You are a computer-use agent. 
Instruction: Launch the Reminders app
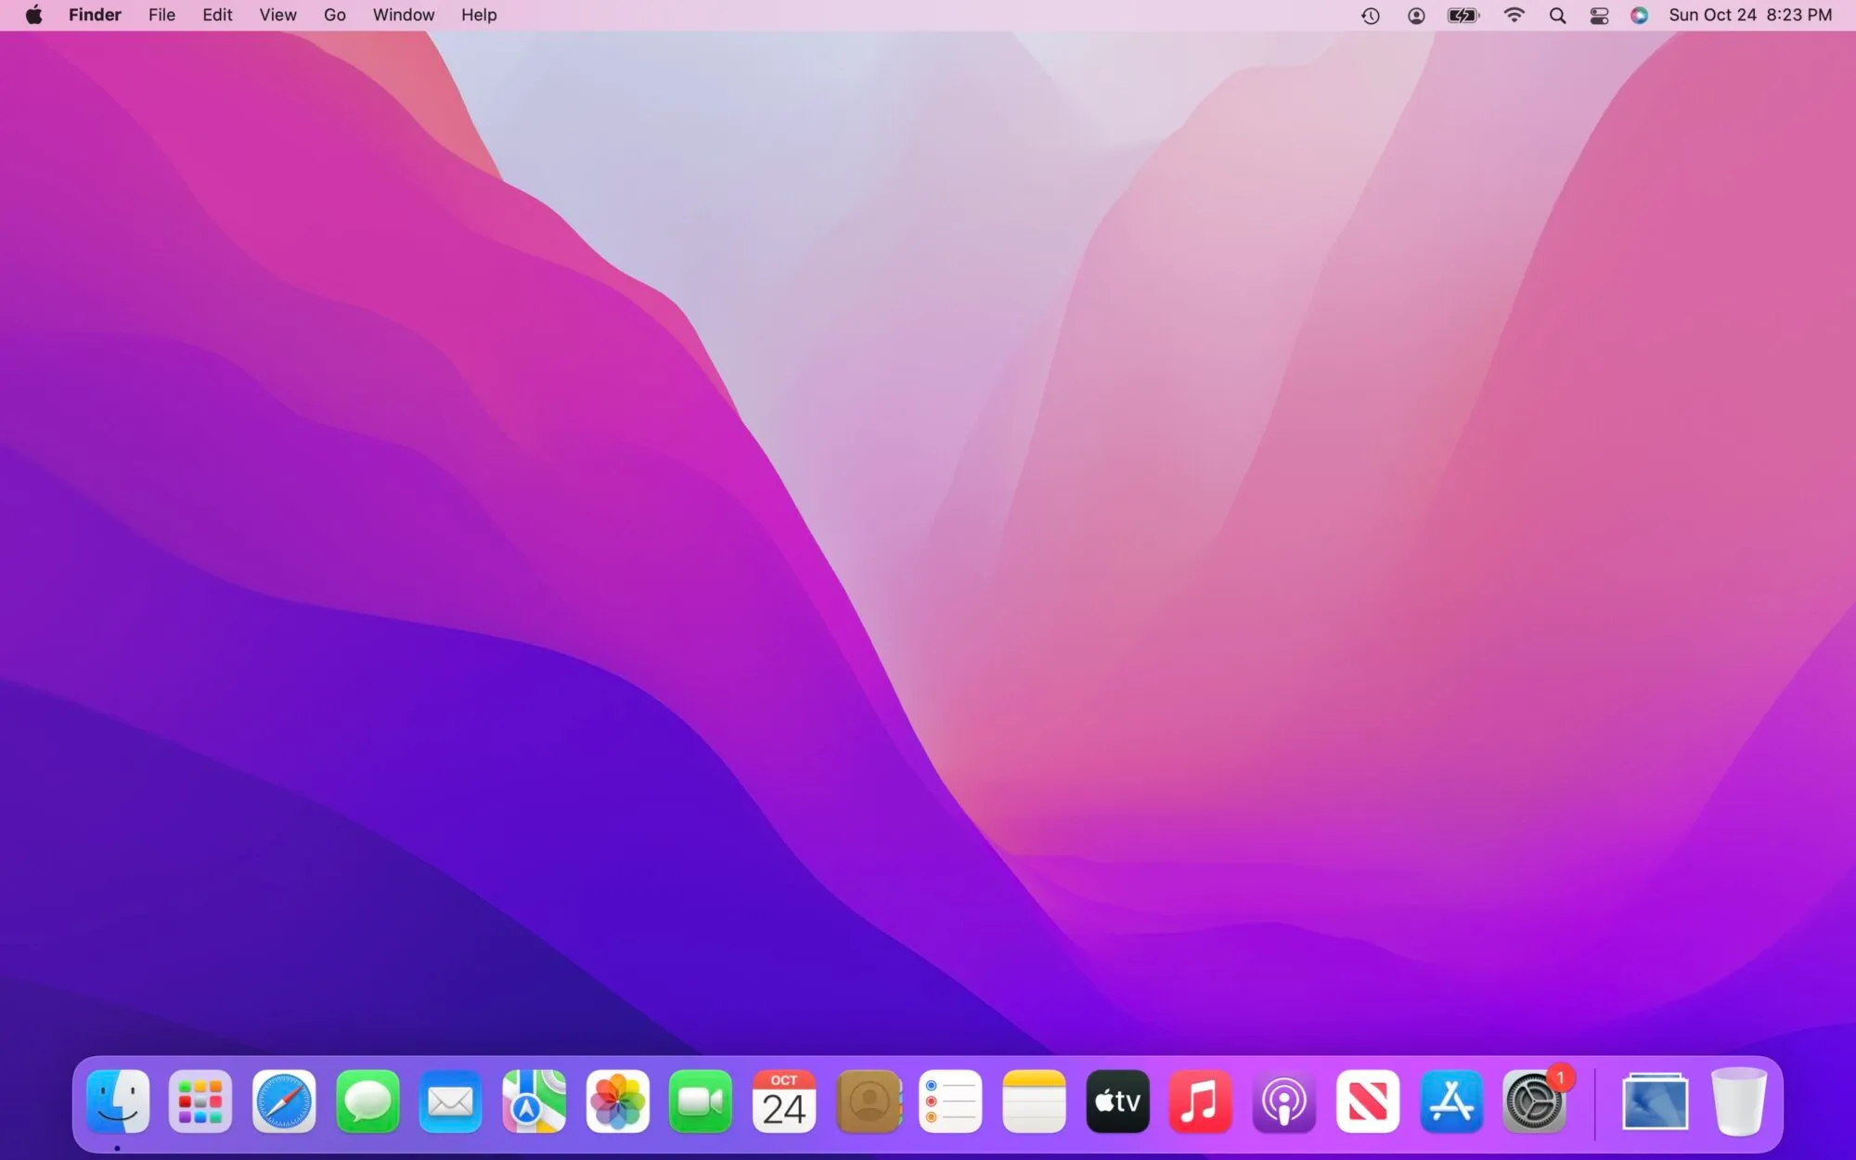pos(951,1102)
